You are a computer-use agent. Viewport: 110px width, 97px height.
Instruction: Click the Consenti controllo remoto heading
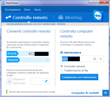coord(29,31)
